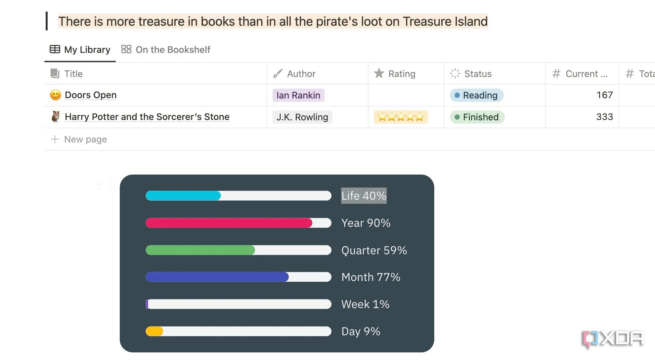Click the owl icon of Harry Potter row
The height and width of the screenshot is (361, 655).
pyautogui.click(x=56, y=117)
